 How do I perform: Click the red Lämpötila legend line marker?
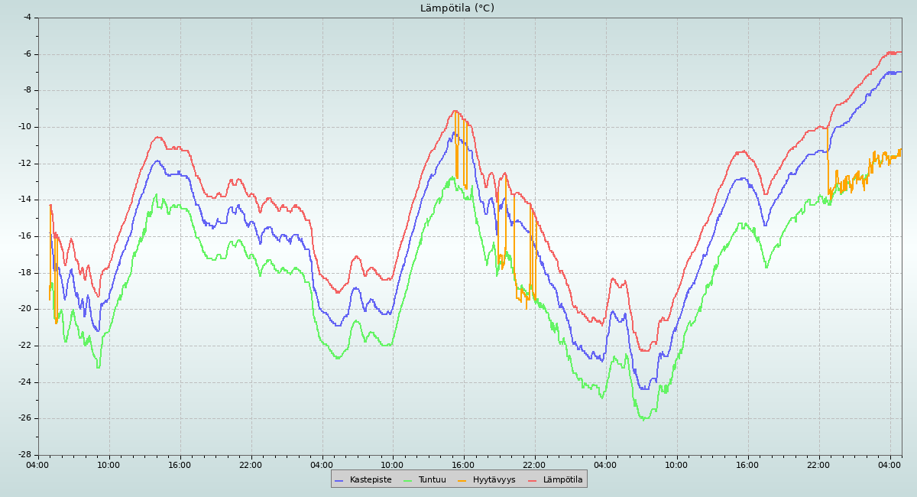click(533, 480)
